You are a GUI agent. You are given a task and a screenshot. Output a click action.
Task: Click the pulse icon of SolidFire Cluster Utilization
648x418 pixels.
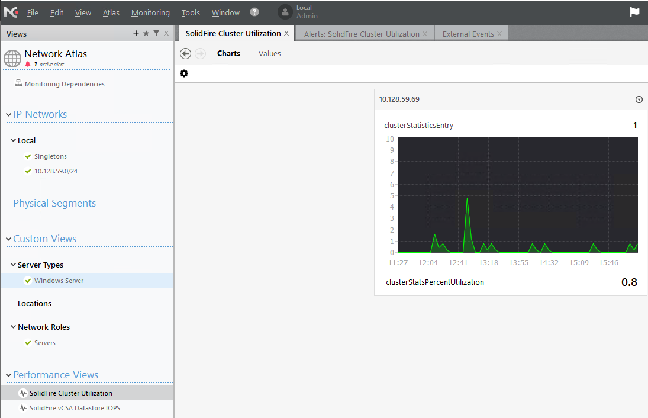(x=23, y=393)
